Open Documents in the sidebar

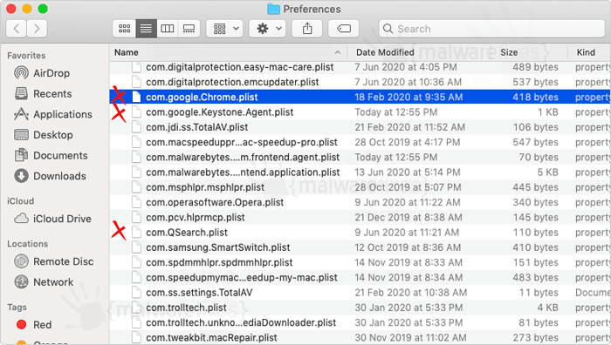coord(60,156)
